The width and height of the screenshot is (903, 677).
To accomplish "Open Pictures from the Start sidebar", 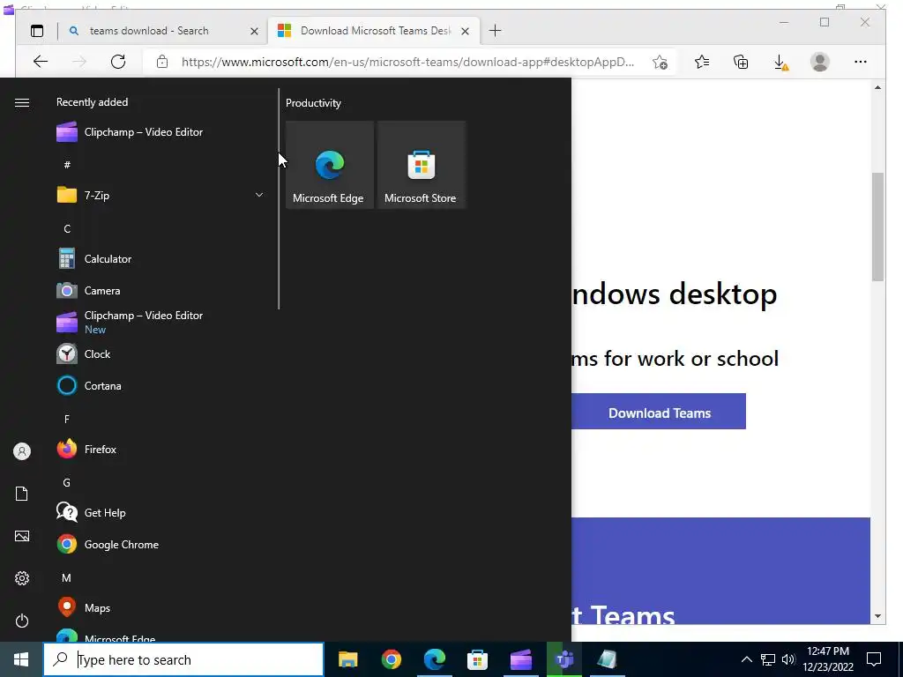I will click(22, 536).
